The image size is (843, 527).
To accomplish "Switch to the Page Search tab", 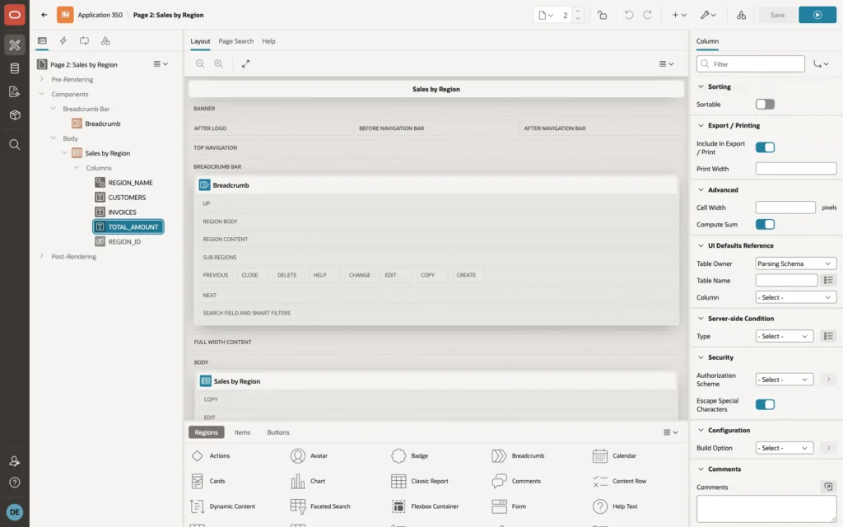I will tap(235, 41).
